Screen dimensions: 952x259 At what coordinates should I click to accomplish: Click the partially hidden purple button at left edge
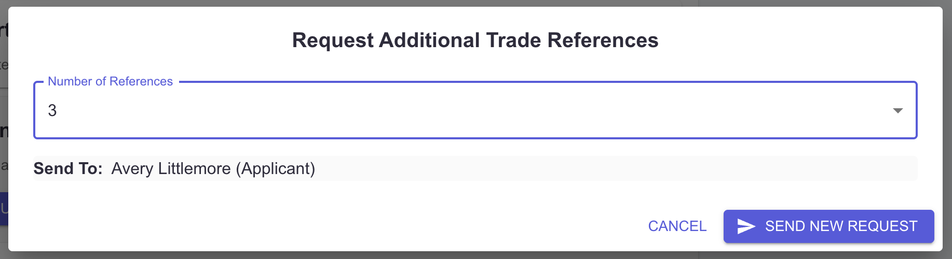click(x=4, y=209)
